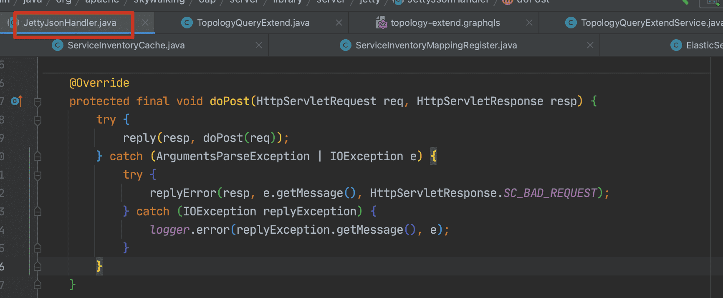
Task: Fold the inner catch IOException replyException block
Action: [38, 212]
